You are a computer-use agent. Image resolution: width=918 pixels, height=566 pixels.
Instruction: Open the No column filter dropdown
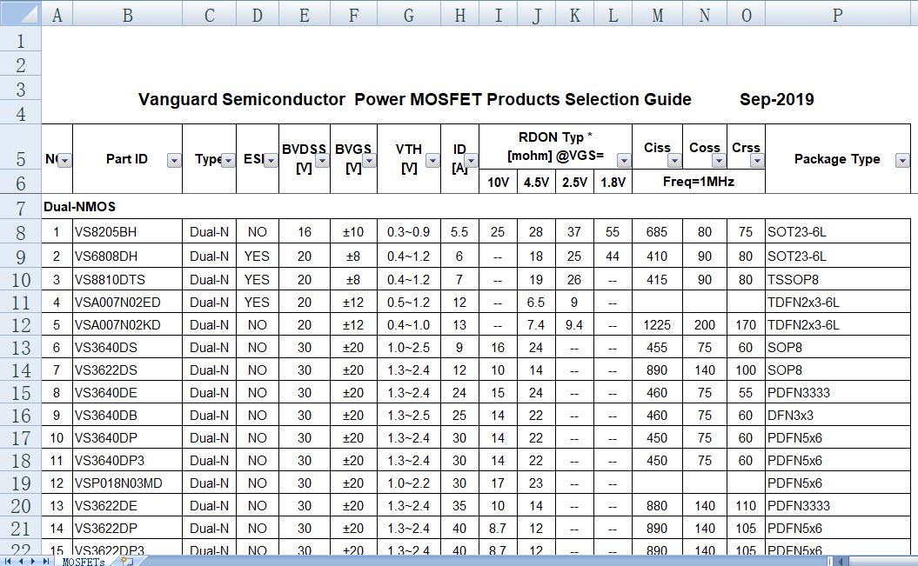65,160
